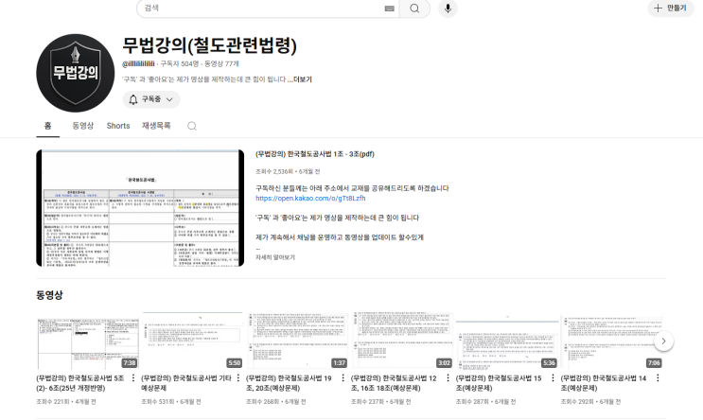Click the channel name 무법강의(철도관련법령)

click(209, 45)
